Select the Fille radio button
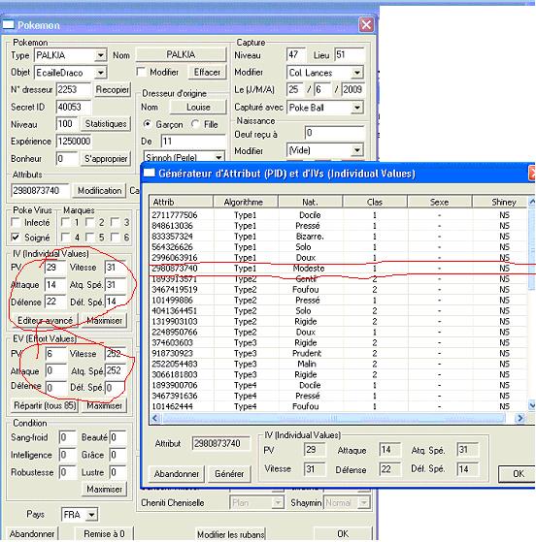 click(195, 124)
